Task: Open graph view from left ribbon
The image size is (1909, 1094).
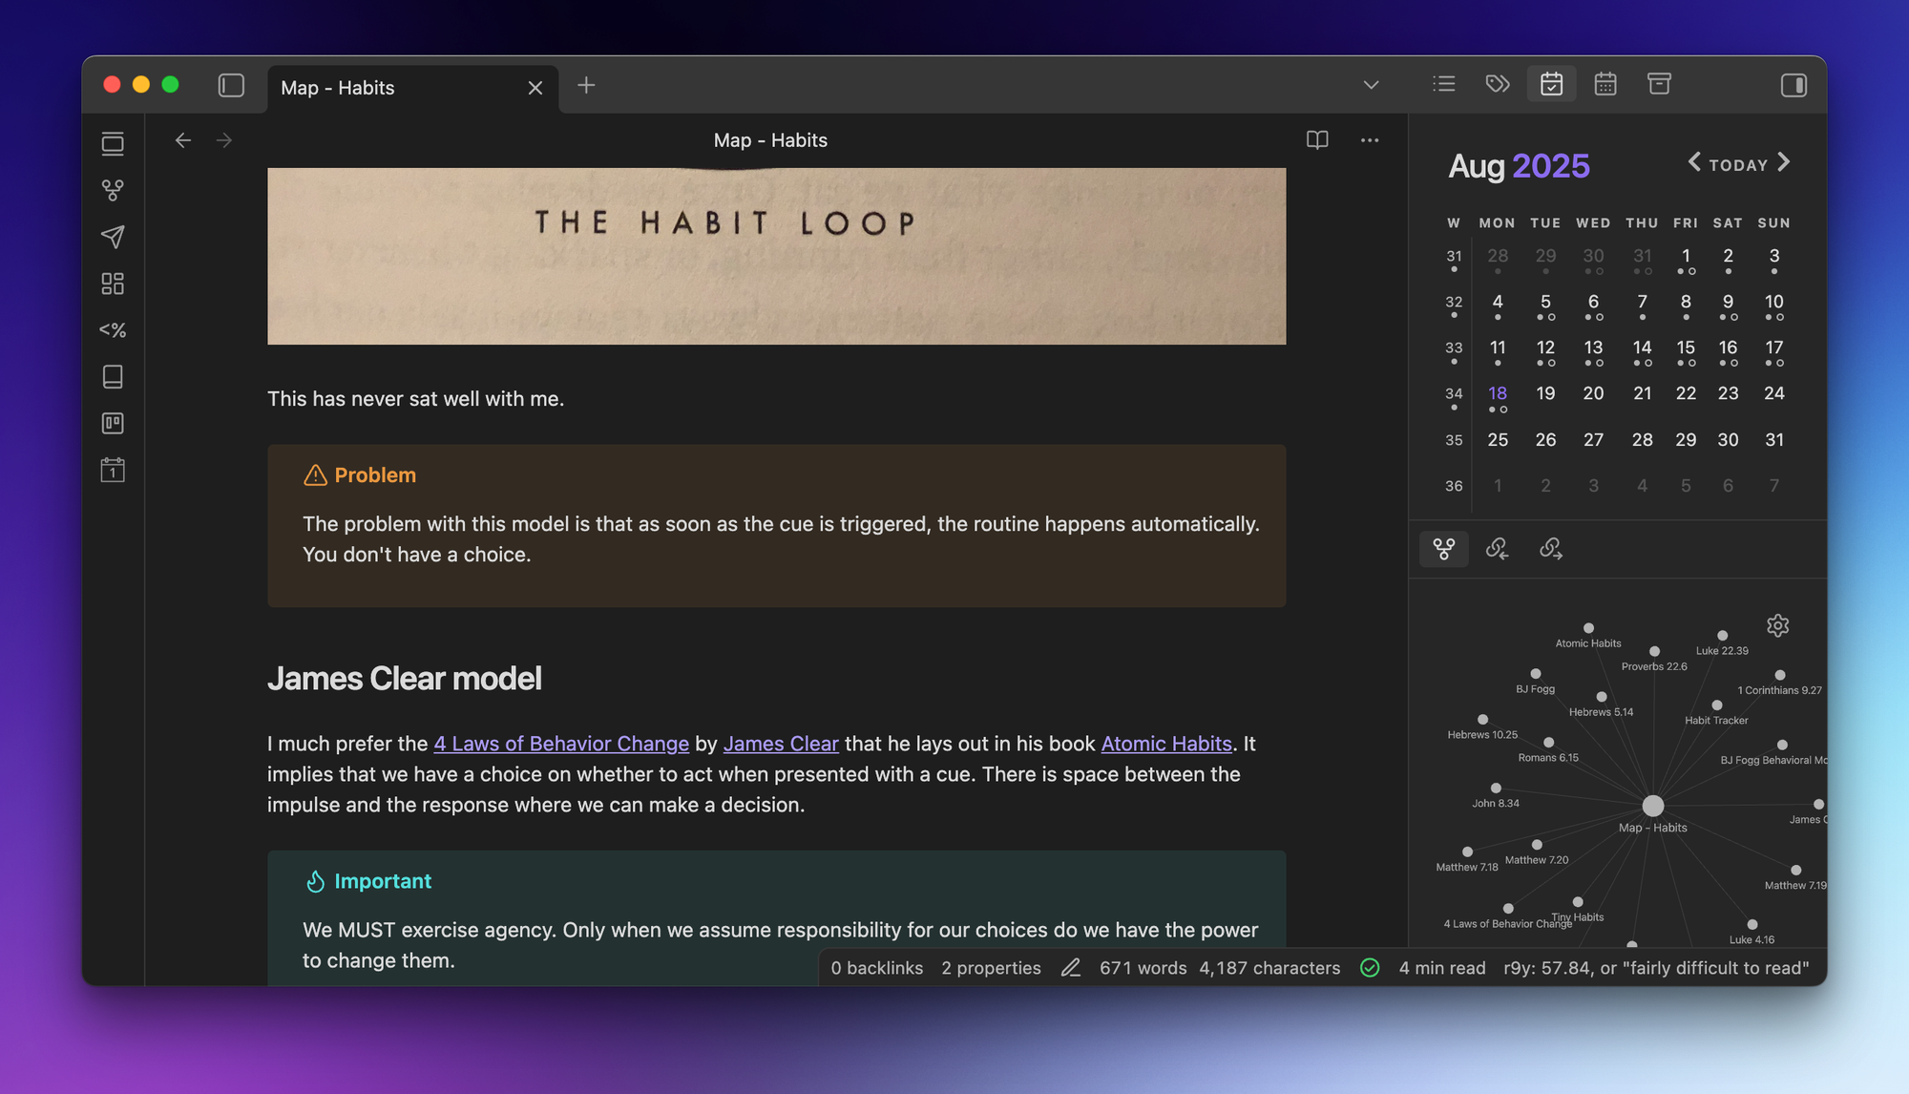Action: (x=113, y=190)
